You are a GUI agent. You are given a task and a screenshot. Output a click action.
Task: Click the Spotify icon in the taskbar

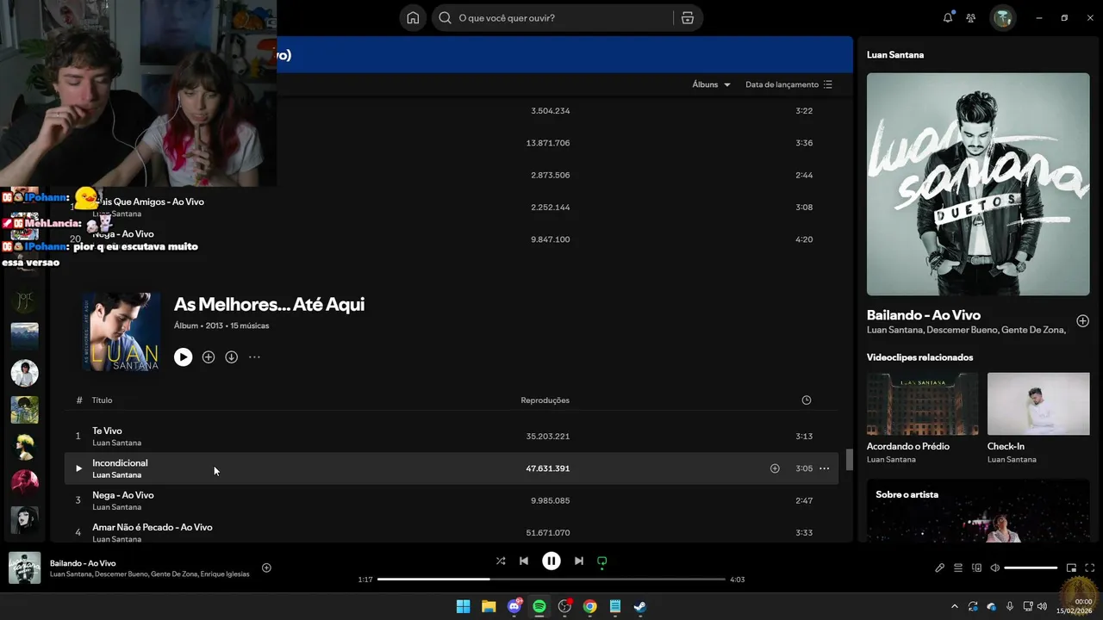click(539, 606)
